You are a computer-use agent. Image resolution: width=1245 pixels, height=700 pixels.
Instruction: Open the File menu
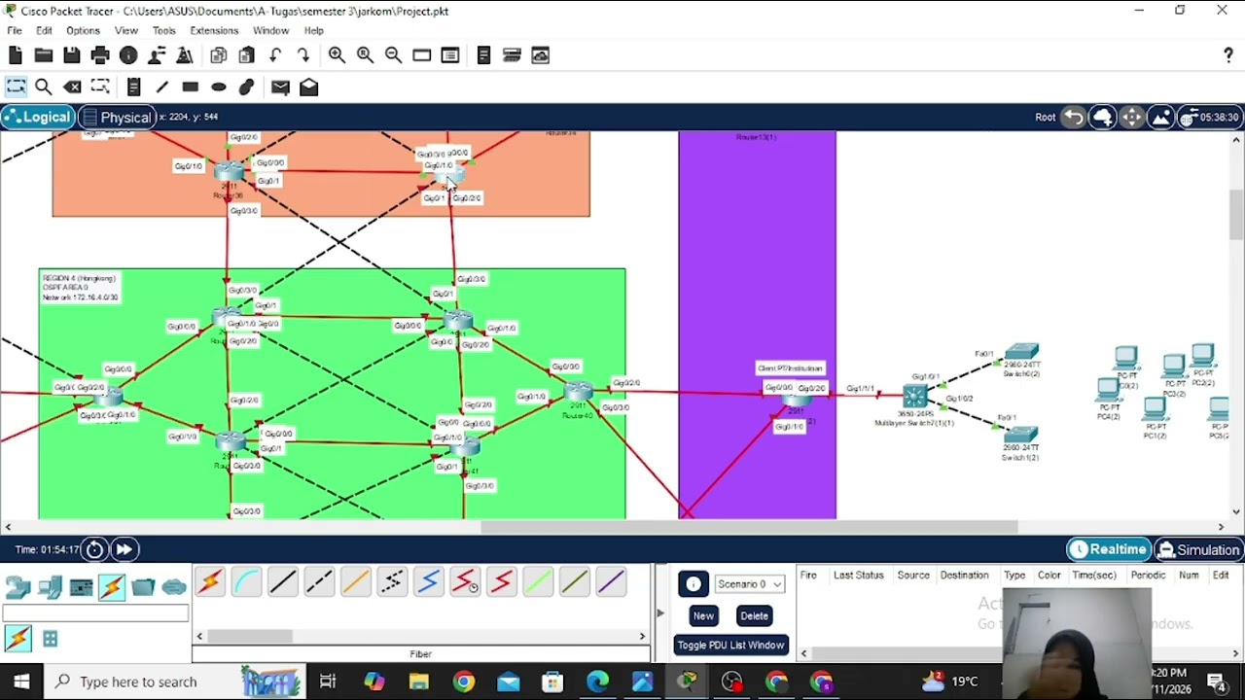[x=15, y=31]
